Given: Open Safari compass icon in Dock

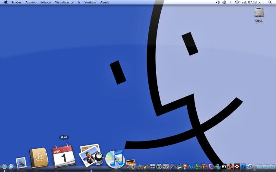Looking at the screenshot, I should tap(4, 166).
